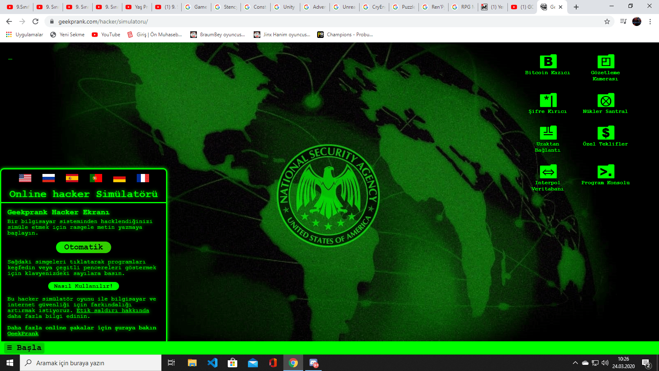Open the Mail app on the taskbar

pyautogui.click(x=253, y=363)
